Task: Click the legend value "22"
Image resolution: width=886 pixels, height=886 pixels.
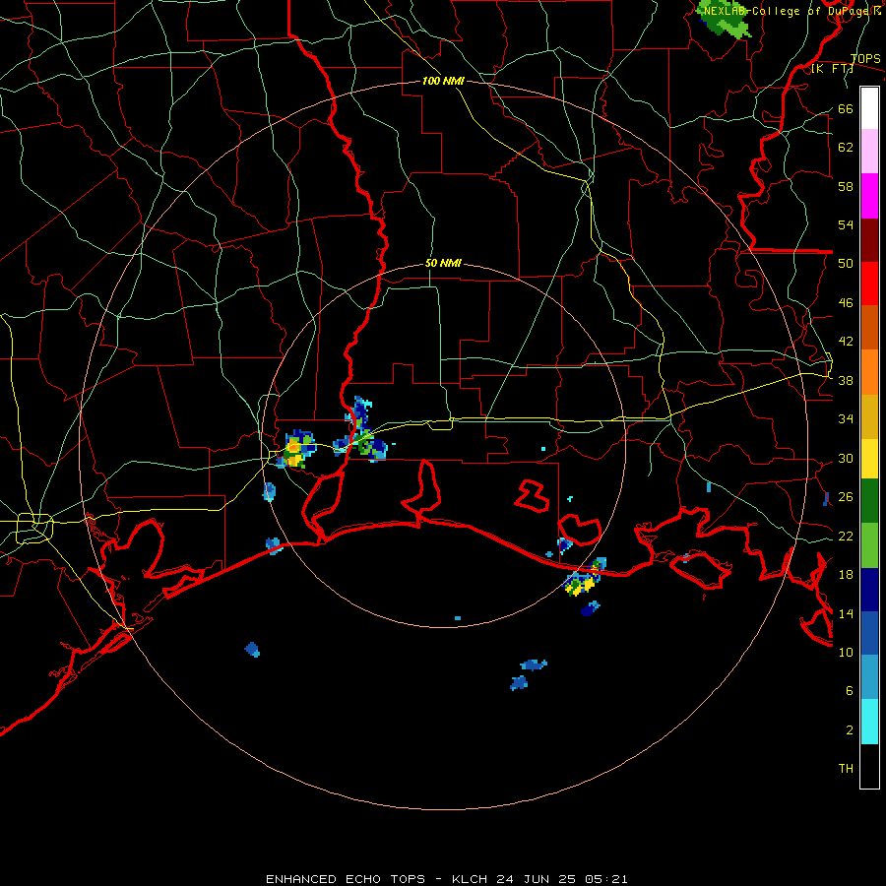Action: (846, 536)
